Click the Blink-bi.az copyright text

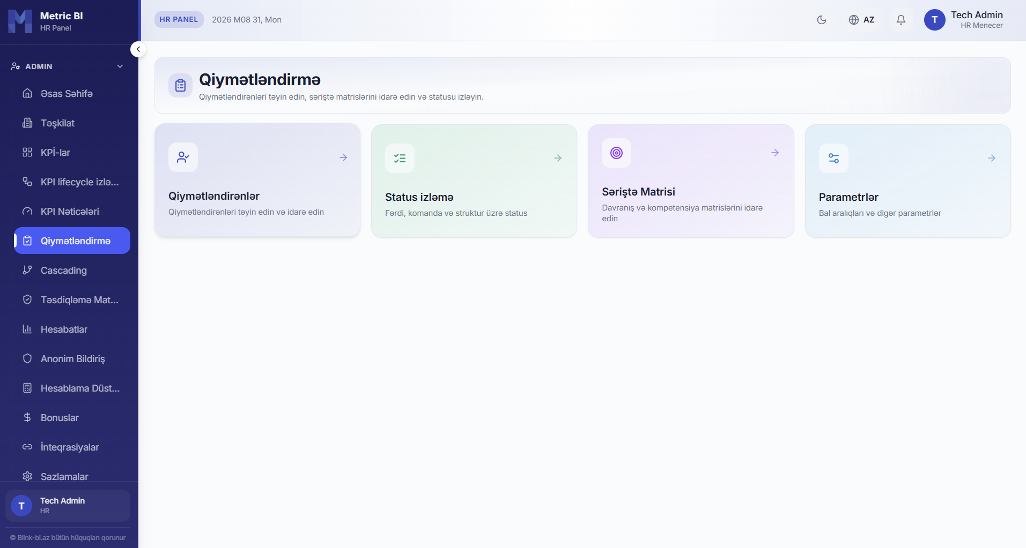tap(68, 537)
